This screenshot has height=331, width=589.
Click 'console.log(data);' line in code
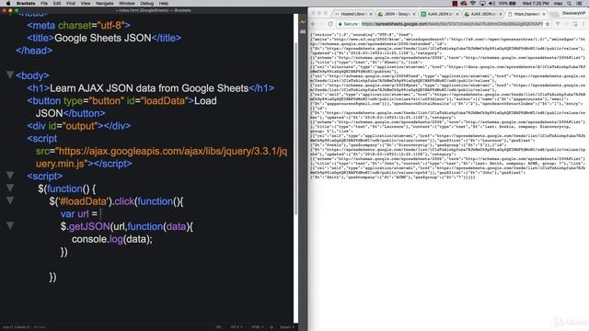pos(112,239)
